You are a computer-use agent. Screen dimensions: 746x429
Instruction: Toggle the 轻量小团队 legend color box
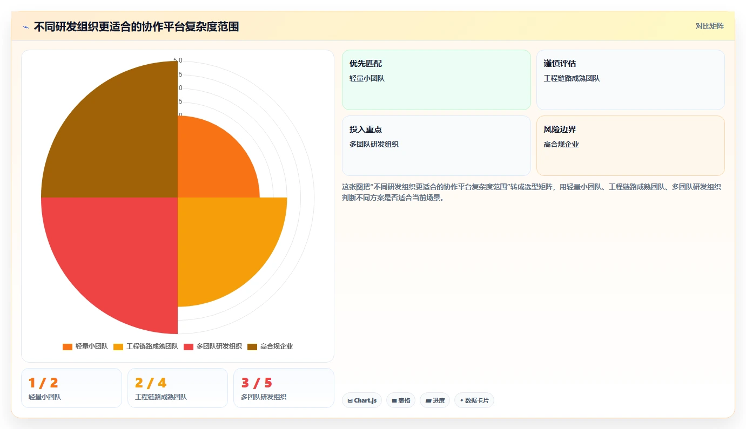pyautogui.click(x=68, y=346)
